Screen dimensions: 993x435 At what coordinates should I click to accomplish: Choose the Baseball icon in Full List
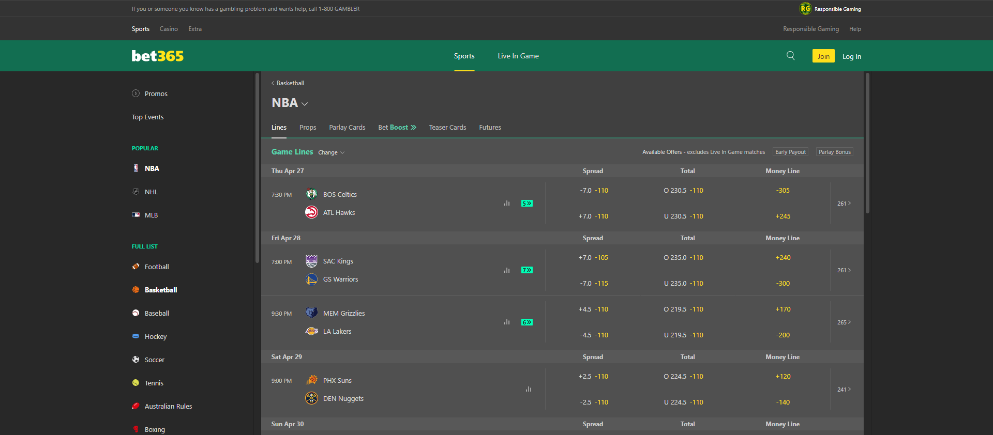coord(136,313)
